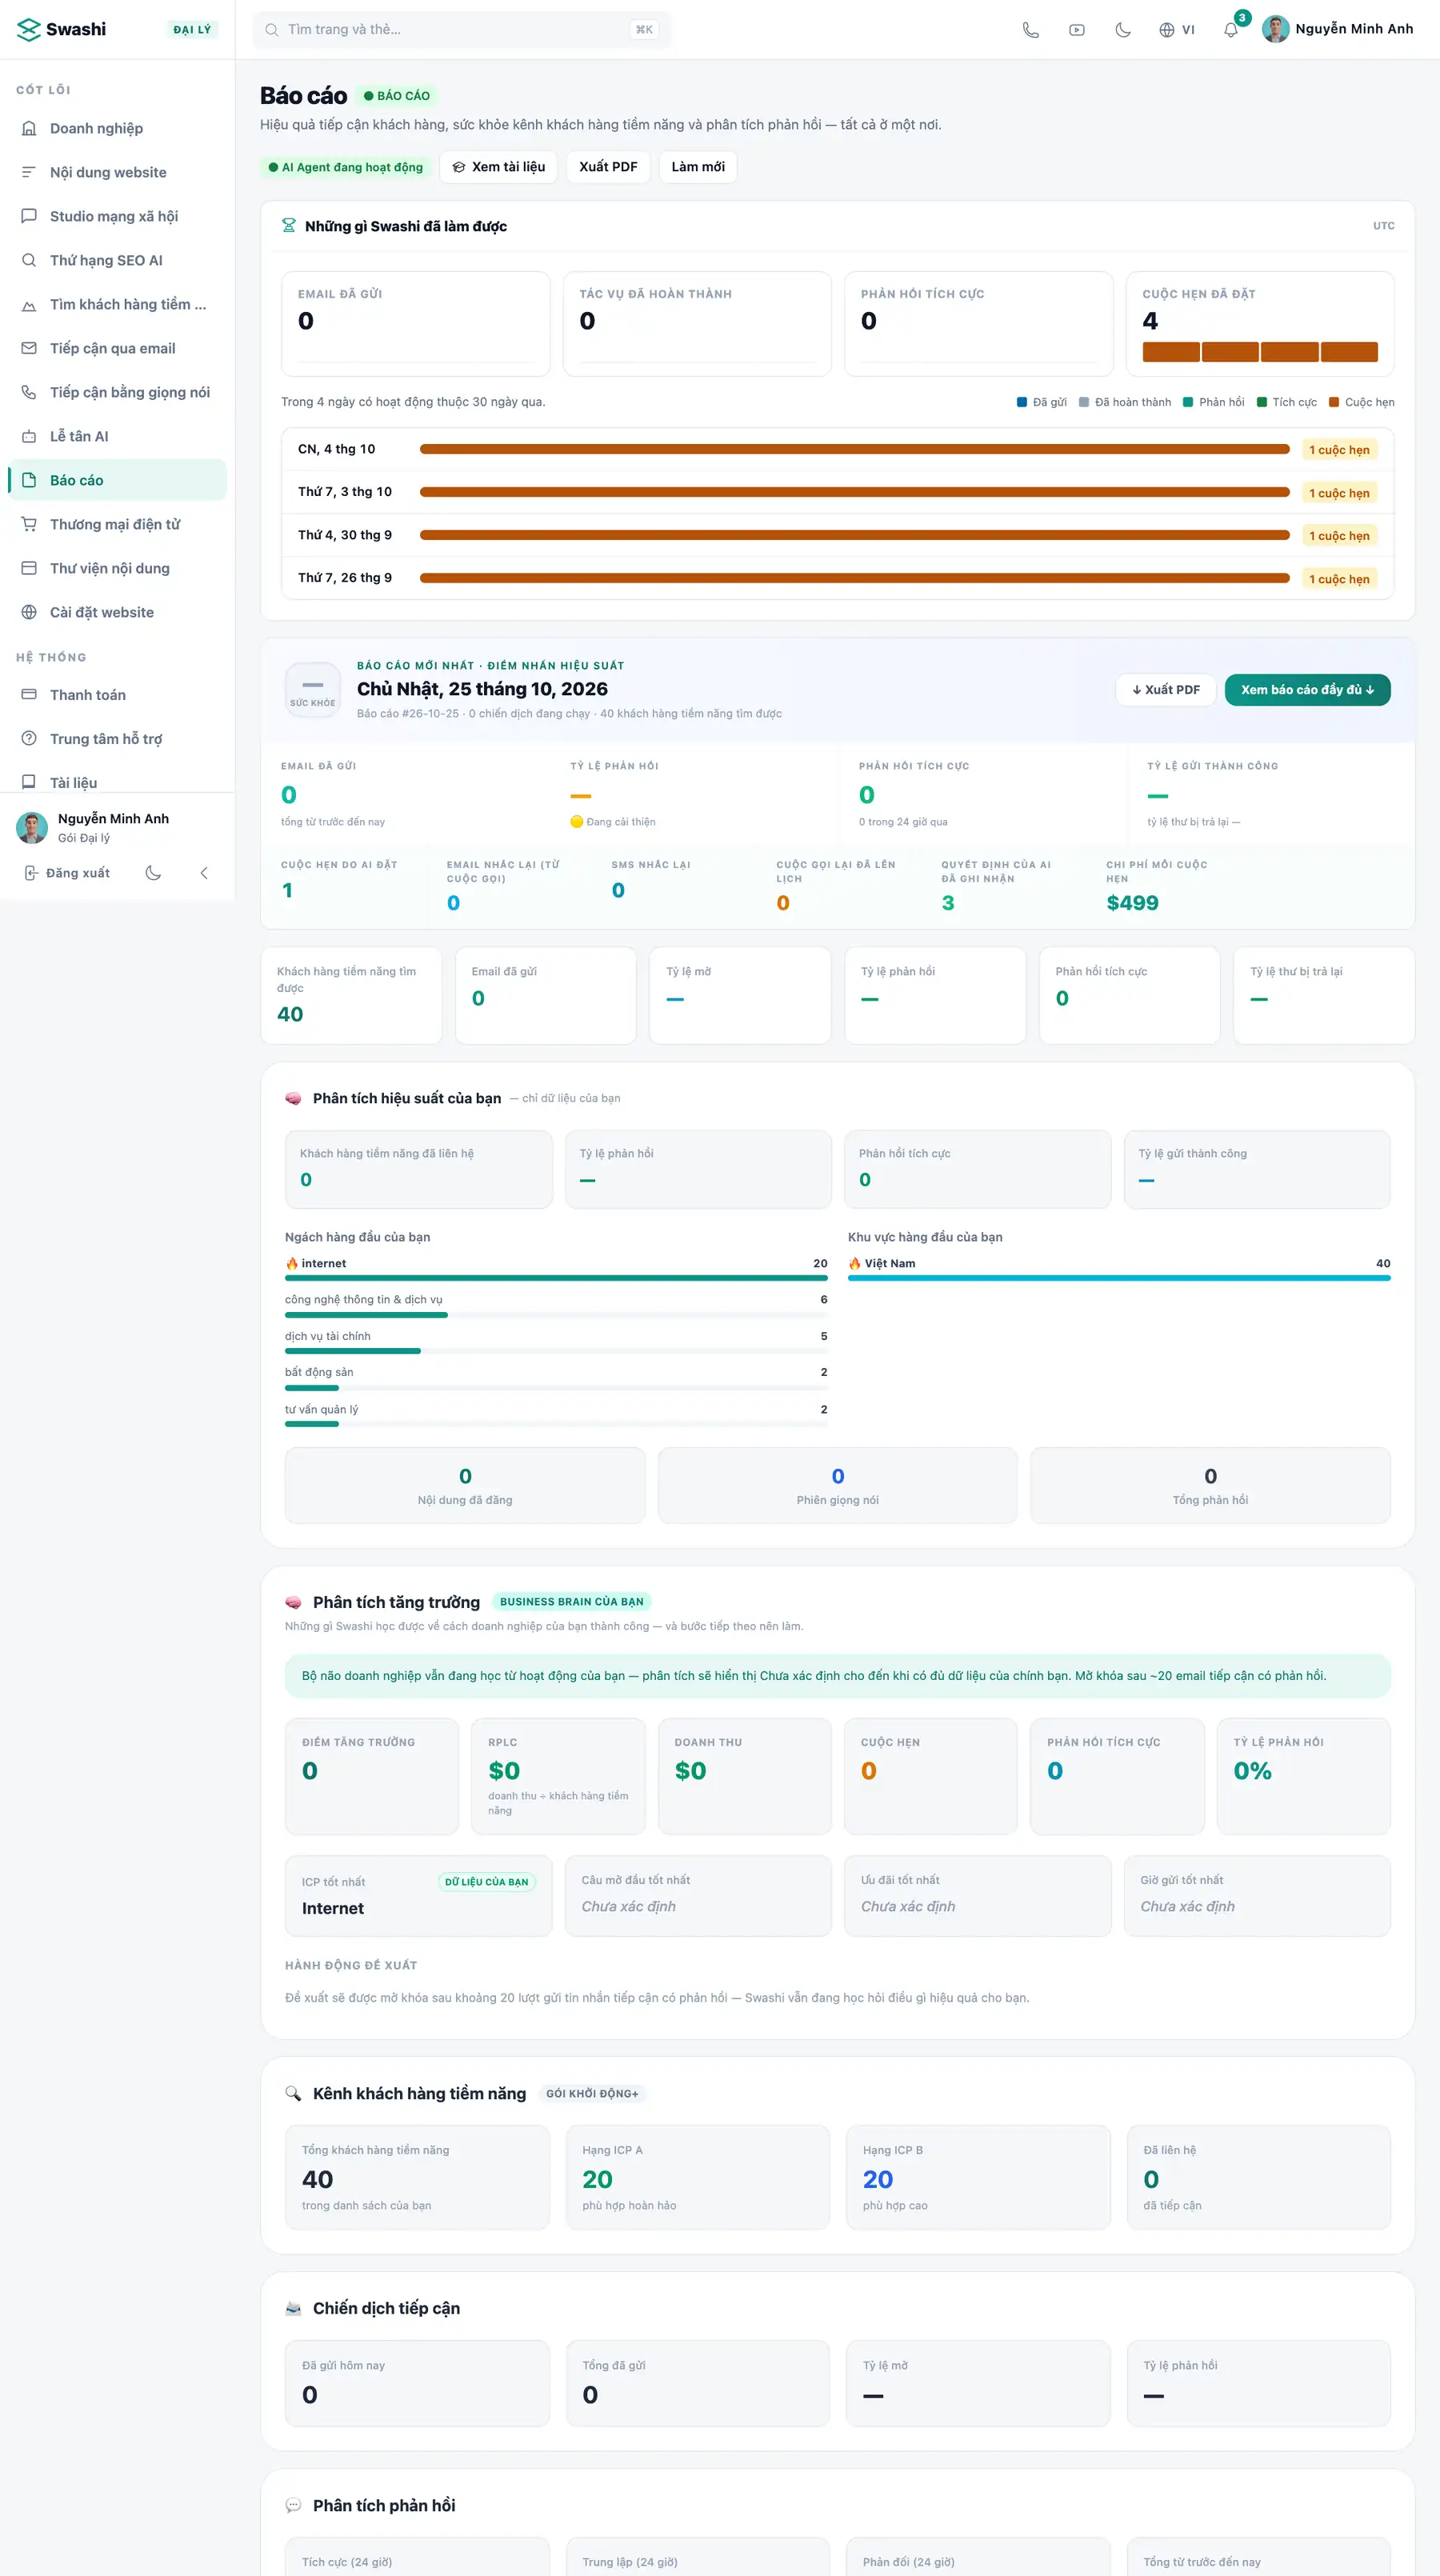Open the phone call icon in header

[x=1030, y=30]
